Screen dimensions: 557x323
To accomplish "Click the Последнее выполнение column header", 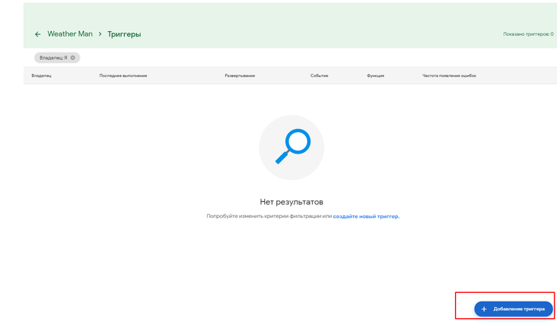I will tap(123, 76).
